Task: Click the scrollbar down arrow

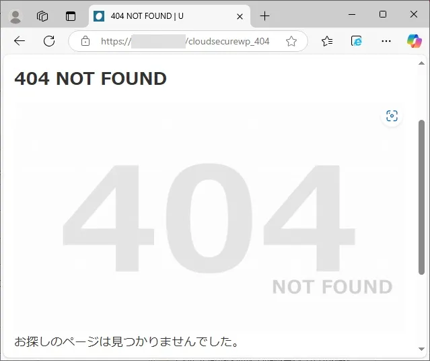Action: coord(421,349)
